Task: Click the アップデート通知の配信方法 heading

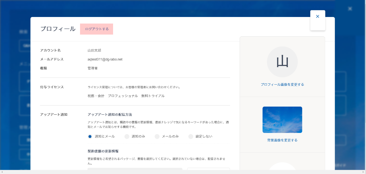Action: pyautogui.click(x=110, y=114)
